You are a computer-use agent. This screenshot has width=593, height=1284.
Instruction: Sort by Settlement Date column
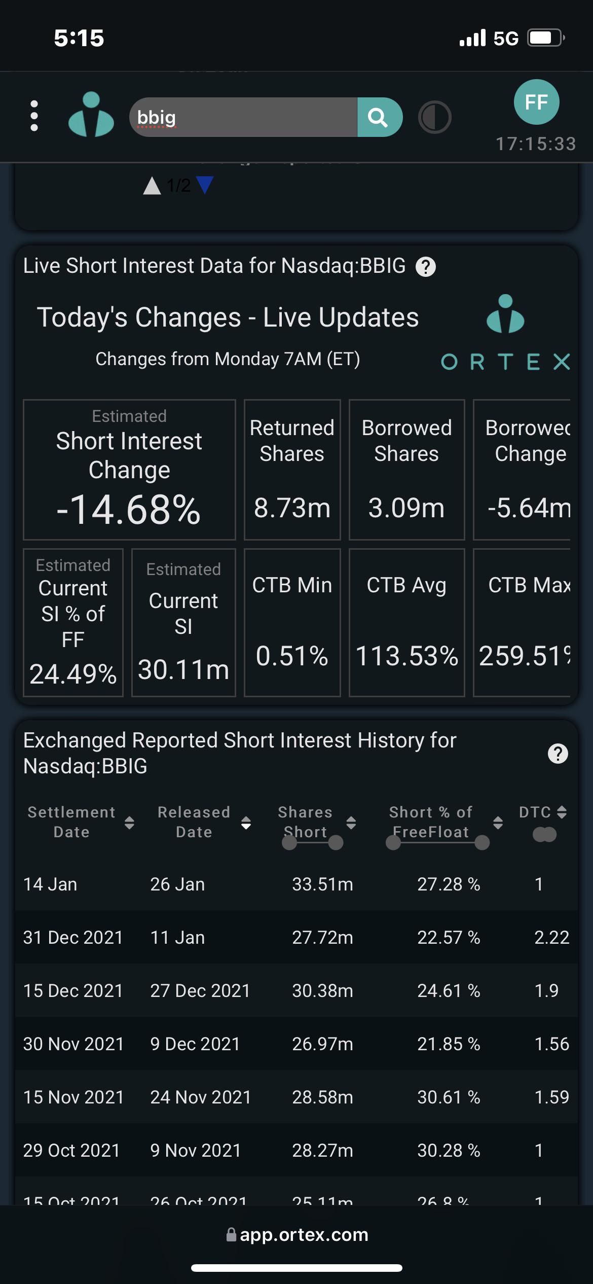coord(129,823)
